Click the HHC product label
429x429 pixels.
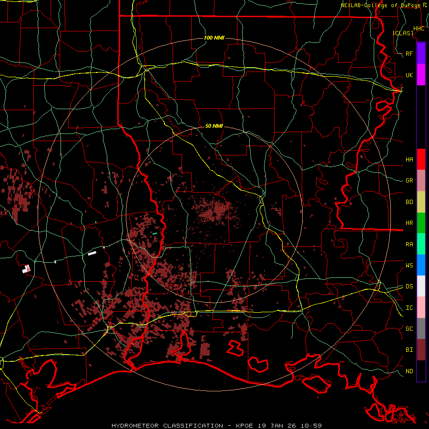click(x=419, y=29)
